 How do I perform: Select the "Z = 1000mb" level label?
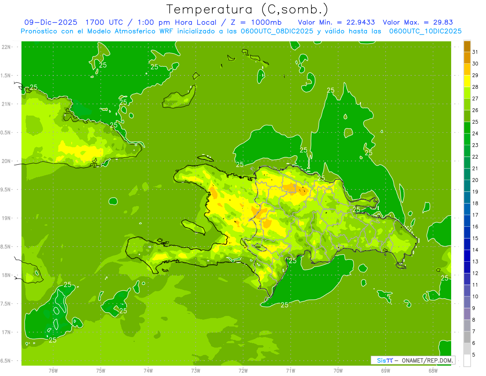[256, 22]
